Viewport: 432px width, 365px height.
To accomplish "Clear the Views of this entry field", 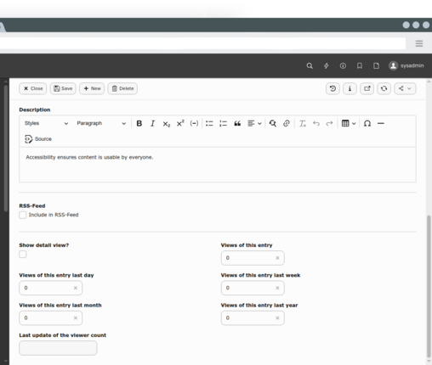I will (277, 258).
